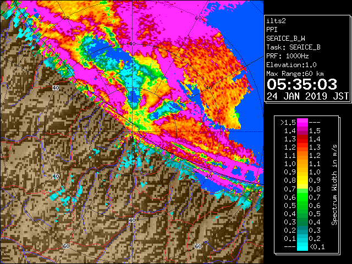Click the 'Max Range:60 km' line
The image size is (352, 264).
[x=295, y=74]
